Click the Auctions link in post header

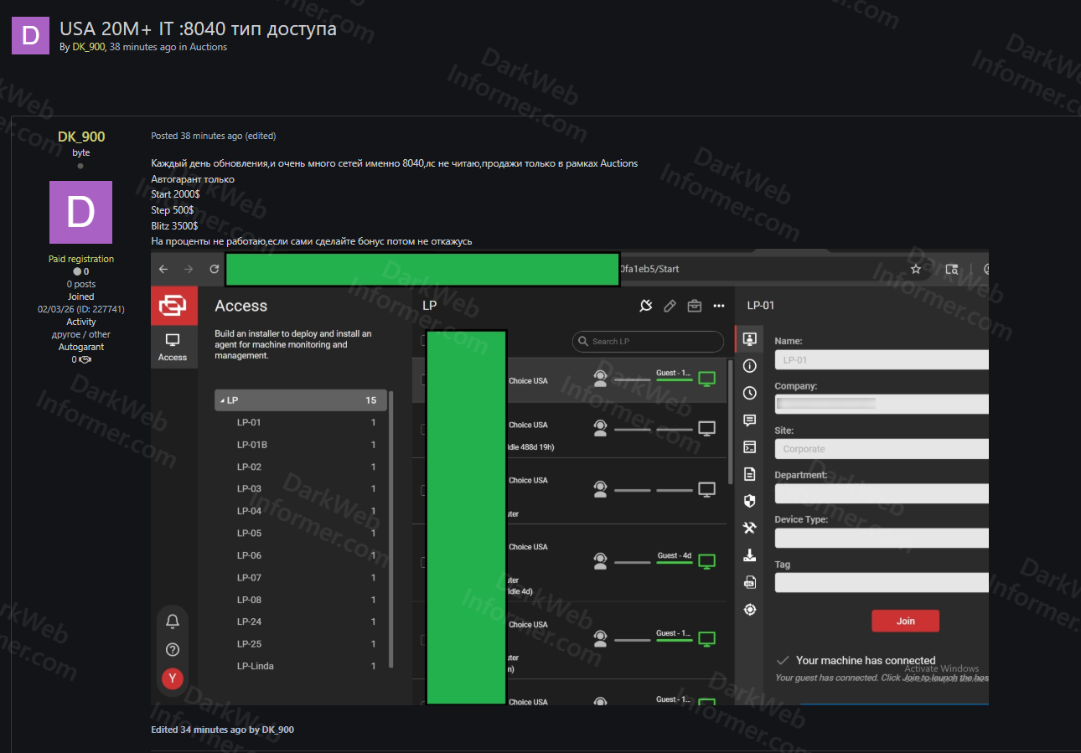click(208, 47)
